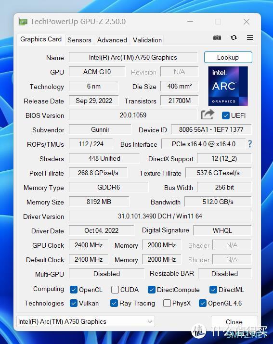Toggle the OpenCL checkbox
Image resolution: width=273 pixels, height=344 pixels.
[74, 290]
